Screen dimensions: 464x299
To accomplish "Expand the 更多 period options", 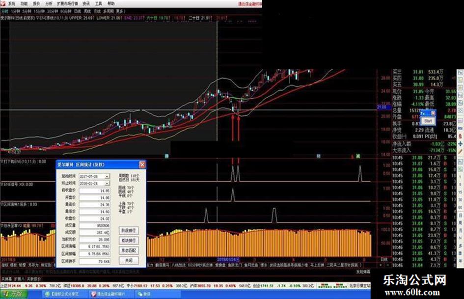I will click(x=120, y=11).
